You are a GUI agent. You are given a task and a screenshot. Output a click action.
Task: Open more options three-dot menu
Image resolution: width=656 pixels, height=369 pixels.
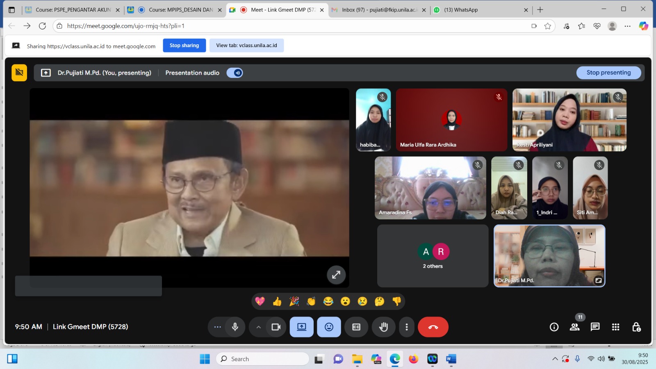[x=406, y=327]
